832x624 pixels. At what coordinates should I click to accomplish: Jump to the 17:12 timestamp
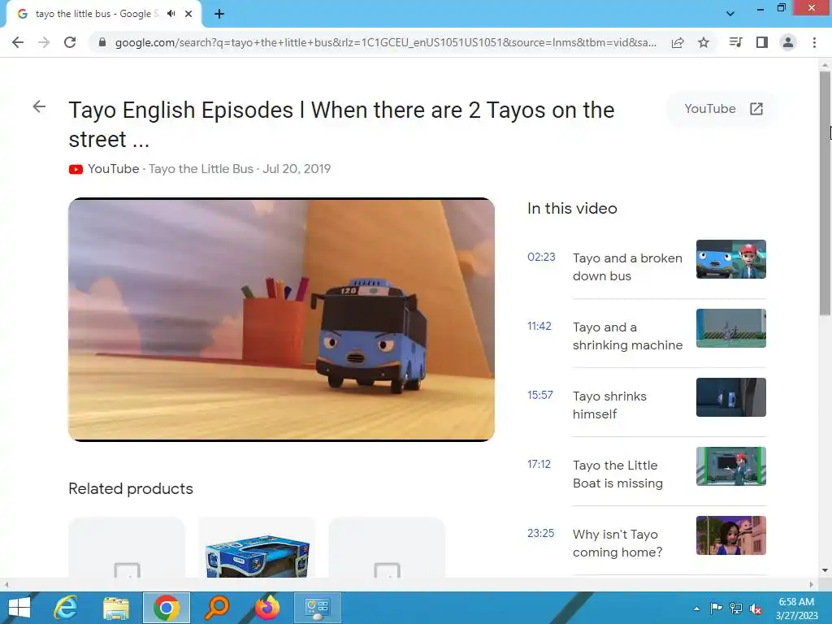coord(539,464)
